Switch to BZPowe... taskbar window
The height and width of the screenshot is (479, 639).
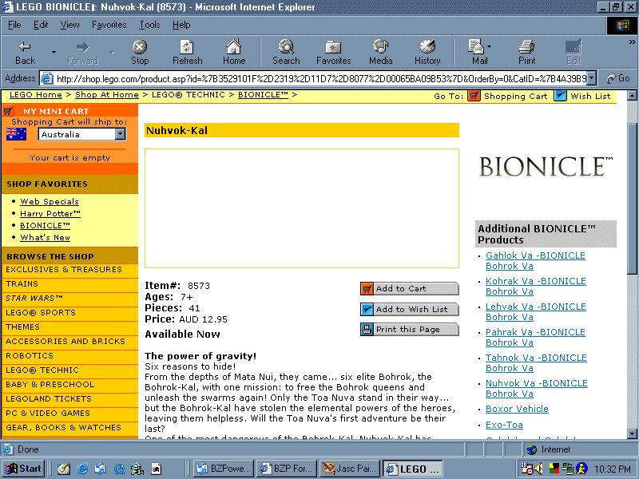pyautogui.click(x=224, y=469)
